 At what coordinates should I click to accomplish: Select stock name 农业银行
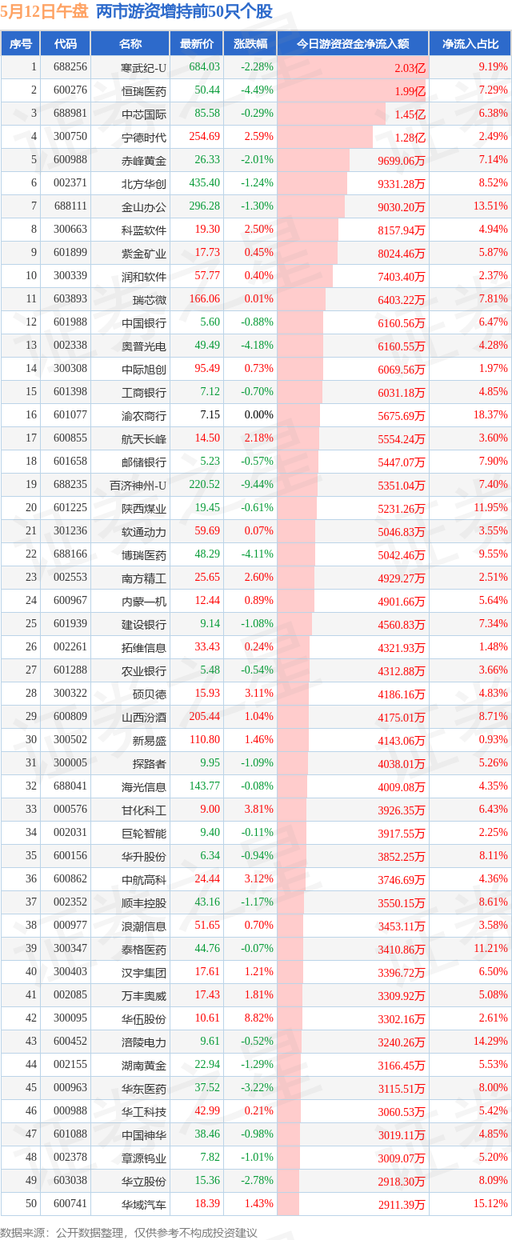[144, 670]
